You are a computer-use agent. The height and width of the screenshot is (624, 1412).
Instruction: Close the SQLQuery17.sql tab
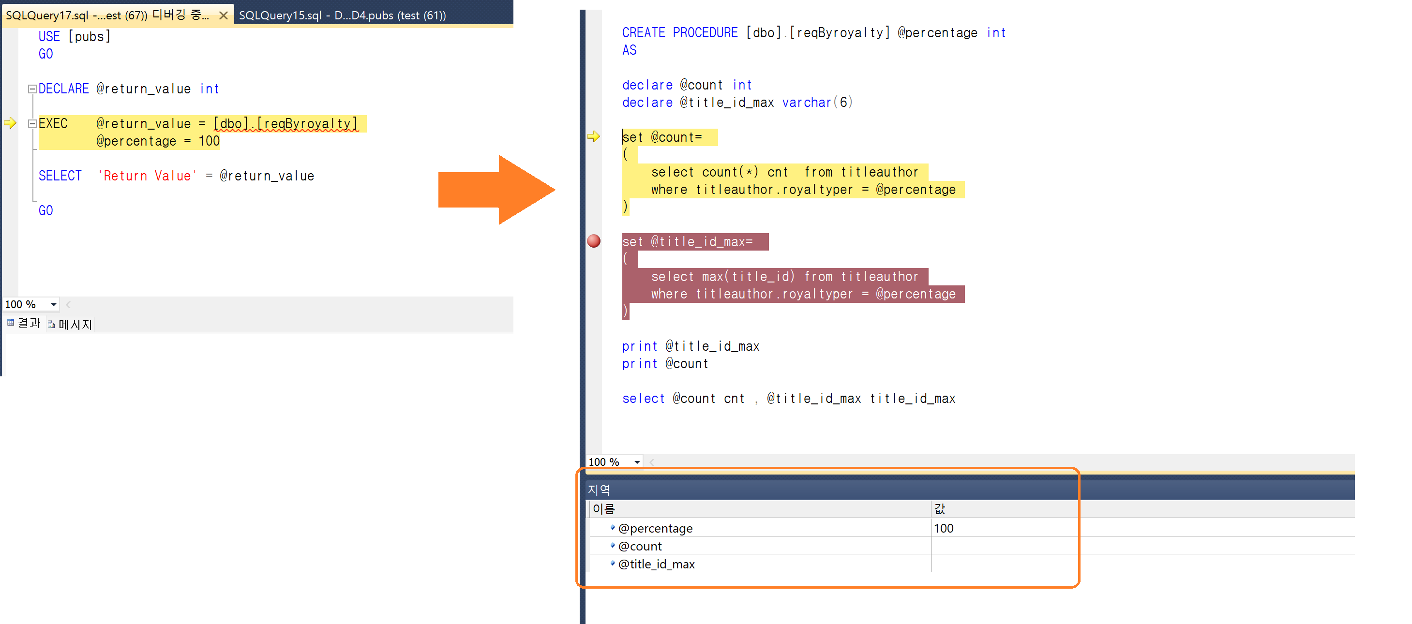pos(223,15)
